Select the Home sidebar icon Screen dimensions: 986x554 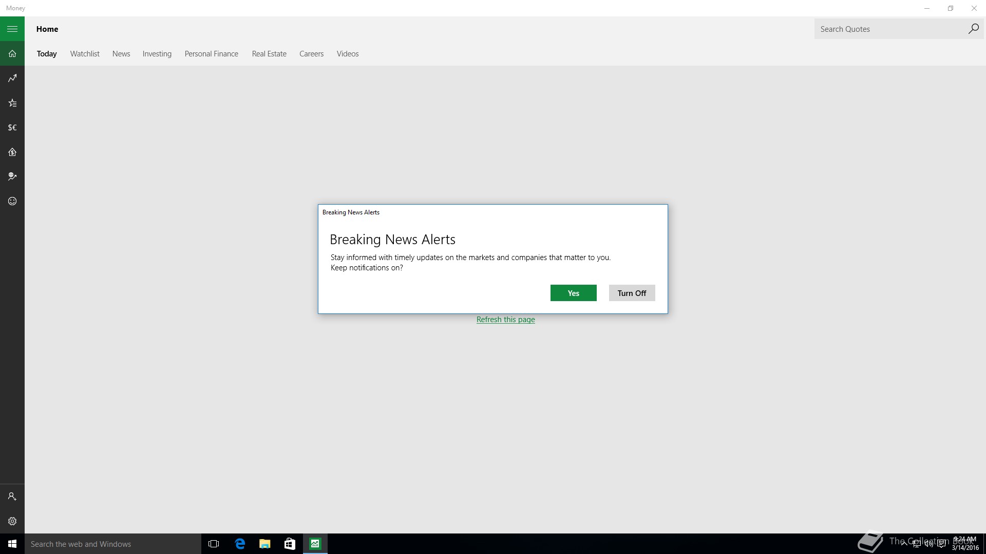point(12,53)
